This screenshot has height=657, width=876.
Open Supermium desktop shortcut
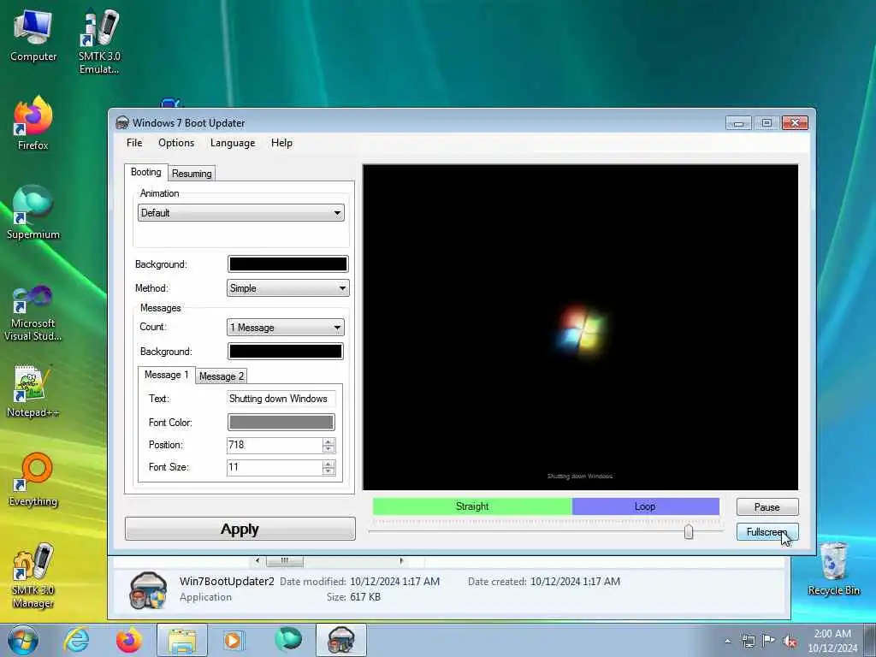point(33,212)
